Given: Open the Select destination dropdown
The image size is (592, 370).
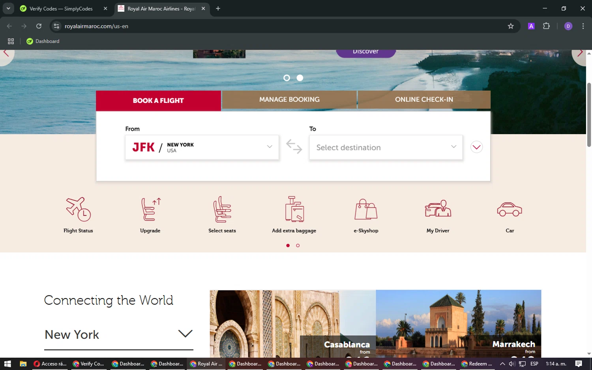Looking at the screenshot, I should [x=386, y=147].
